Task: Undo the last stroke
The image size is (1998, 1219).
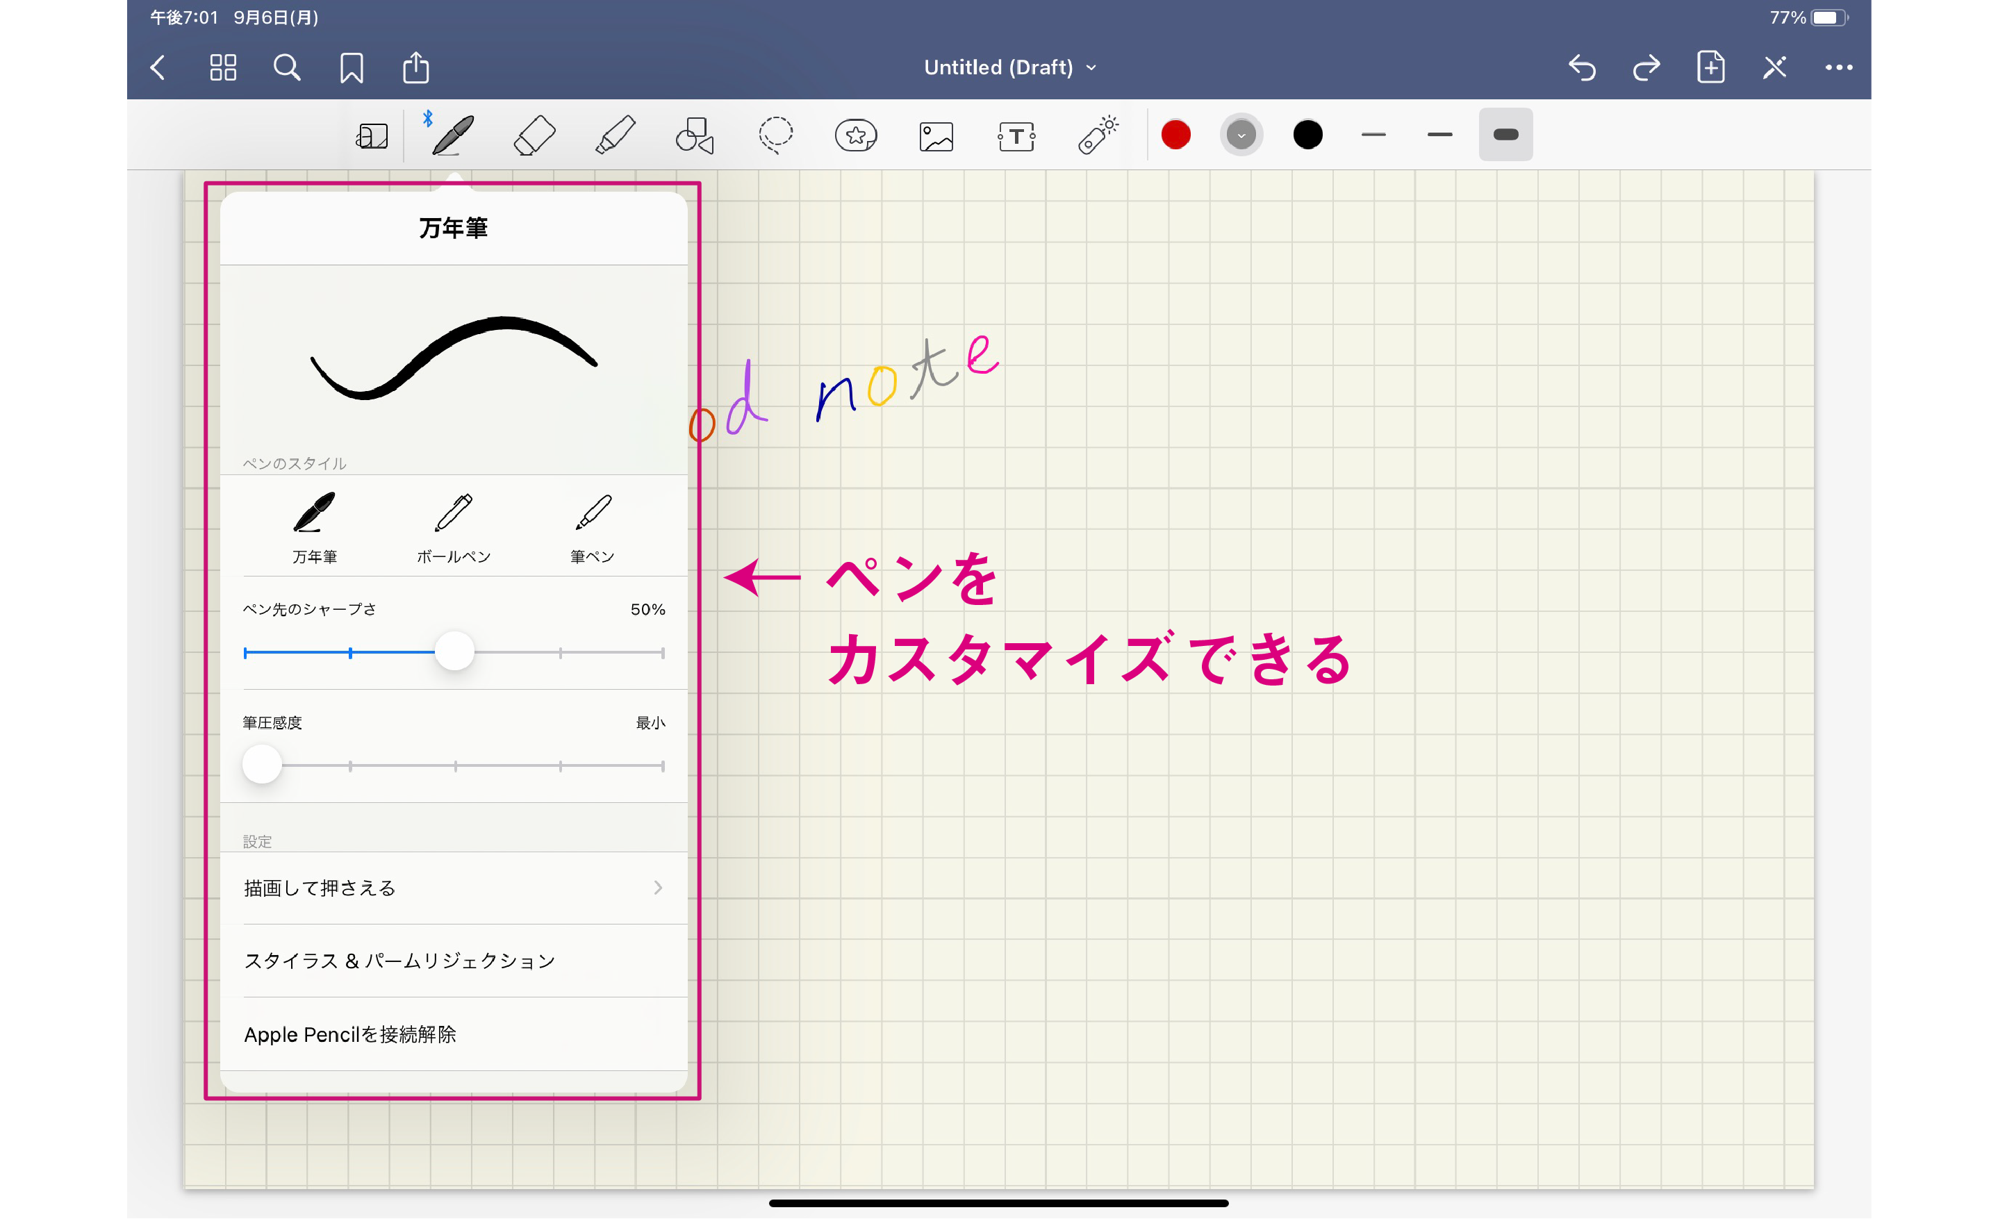Action: [1581, 67]
